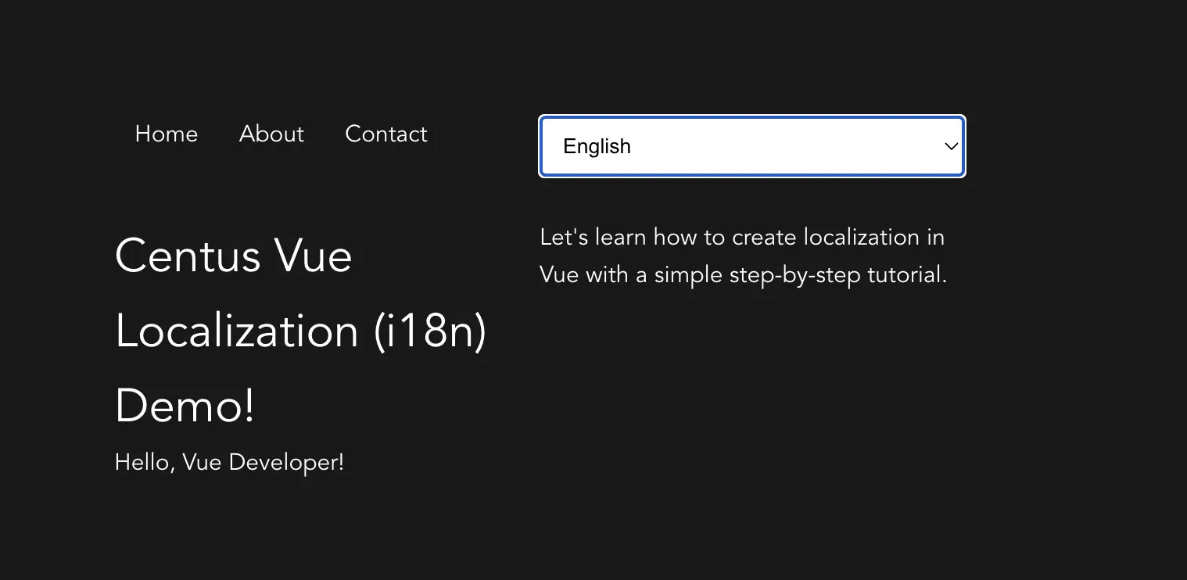The height and width of the screenshot is (580, 1187).
Task: Click Contact in the navigation bar
Action: (x=386, y=134)
